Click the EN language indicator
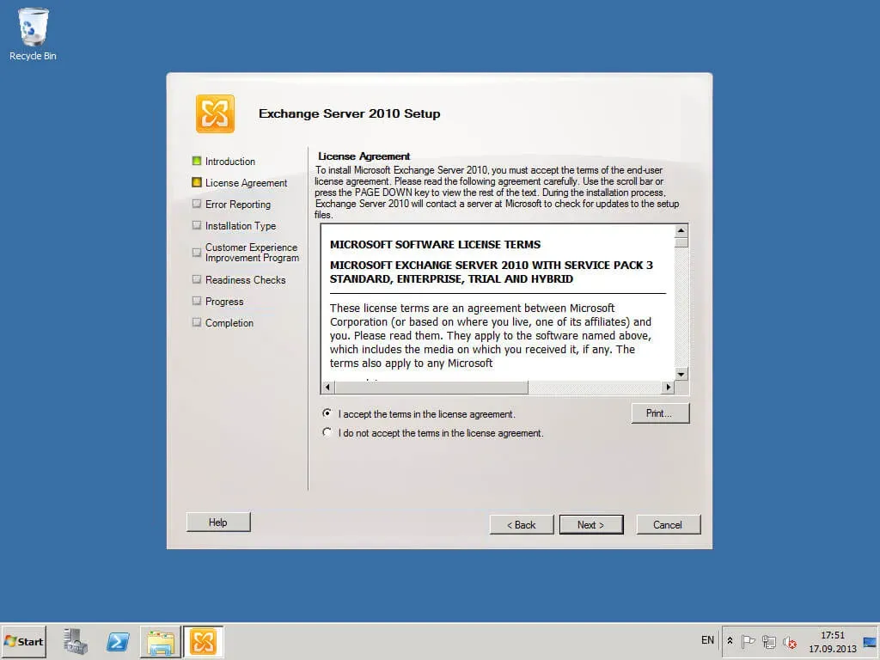Viewport: 880px width, 660px height. pyautogui.click(x=708, y=640)
